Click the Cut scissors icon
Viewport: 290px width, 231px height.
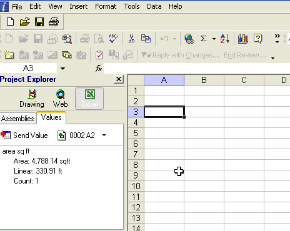(x=131, y=39)
